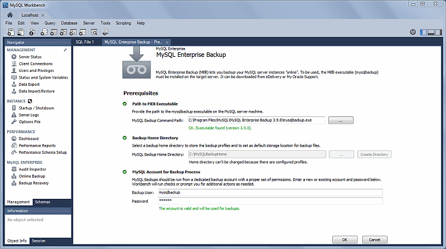Expand the Navigator panel toggle arrow

coord(65,50)
